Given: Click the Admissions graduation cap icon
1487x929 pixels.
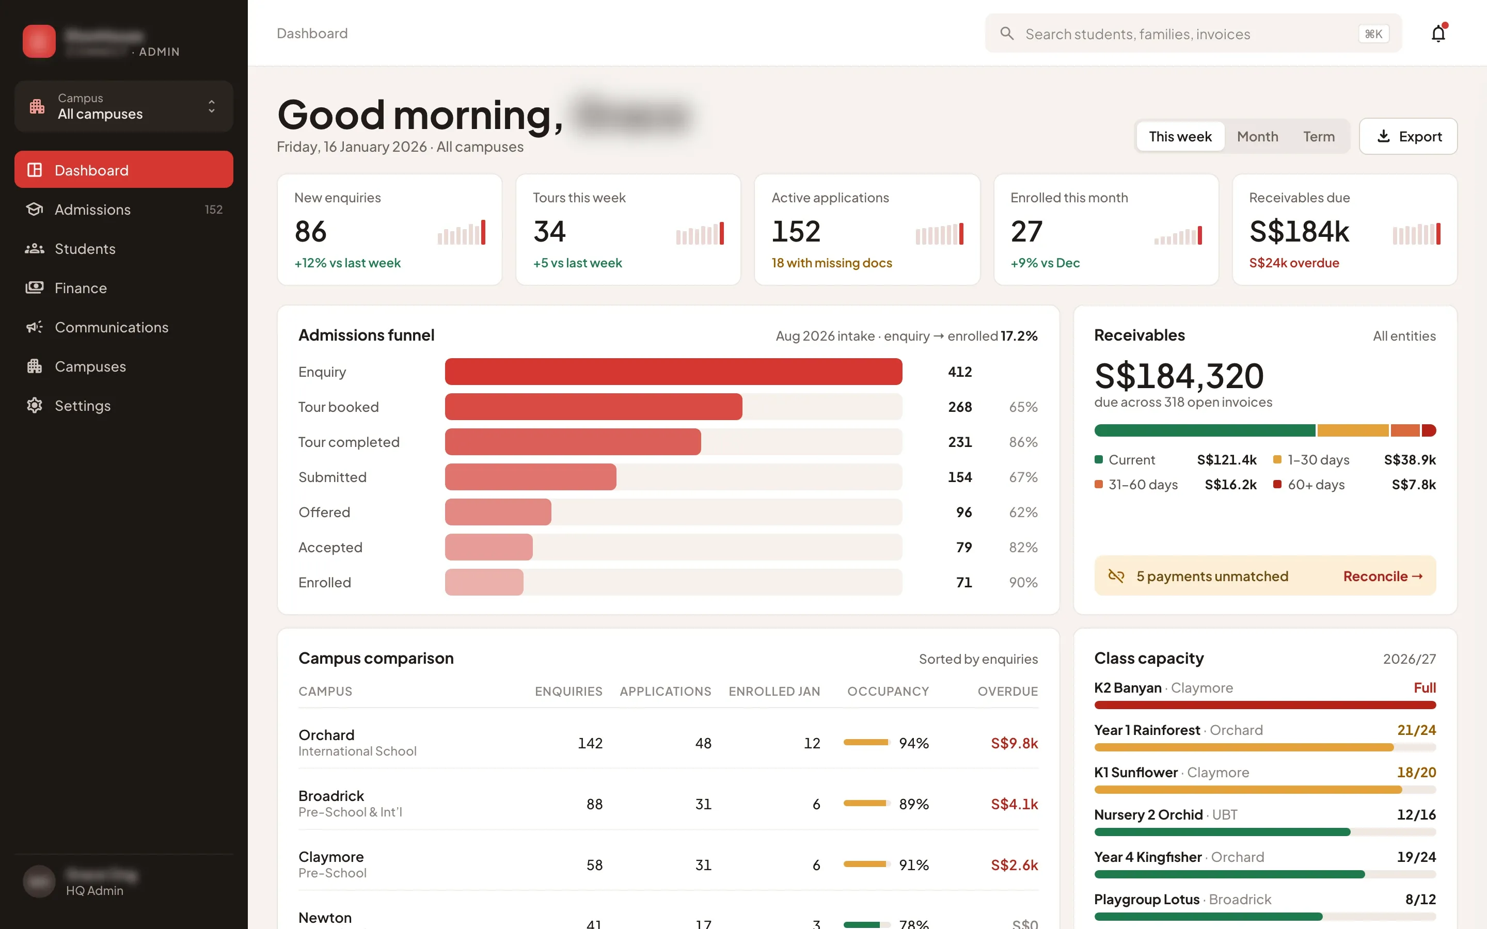Looking at the screenshot, I should point(35,209).
